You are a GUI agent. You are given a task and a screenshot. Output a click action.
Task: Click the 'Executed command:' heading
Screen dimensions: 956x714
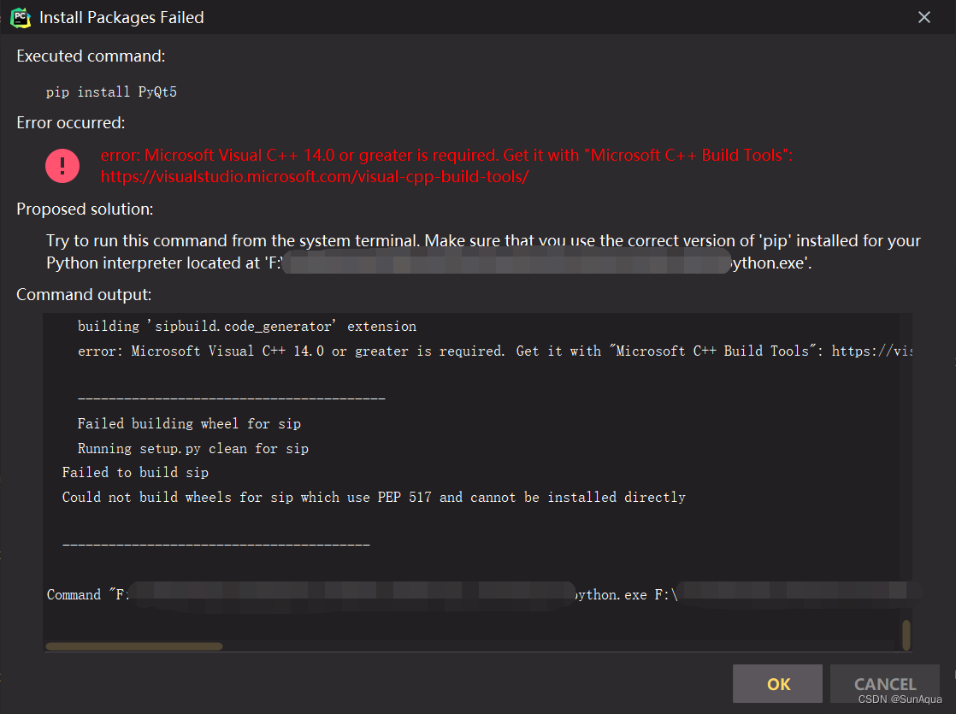click(x=91, y=56)
